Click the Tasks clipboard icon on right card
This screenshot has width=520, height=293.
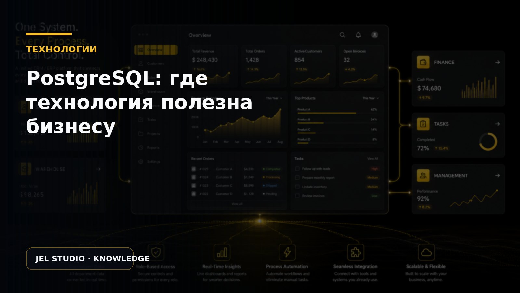pyautogui.click(x=423, y=124)
